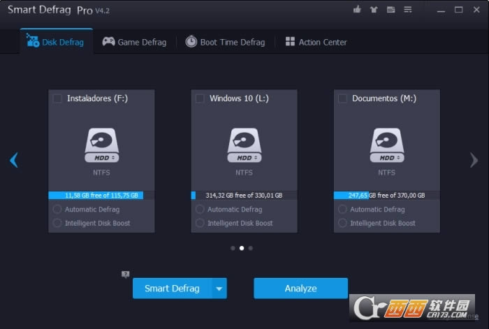489x329 pixels.
Task: Click NTFS label under Windows 10 (L:)
Action: 244,173
